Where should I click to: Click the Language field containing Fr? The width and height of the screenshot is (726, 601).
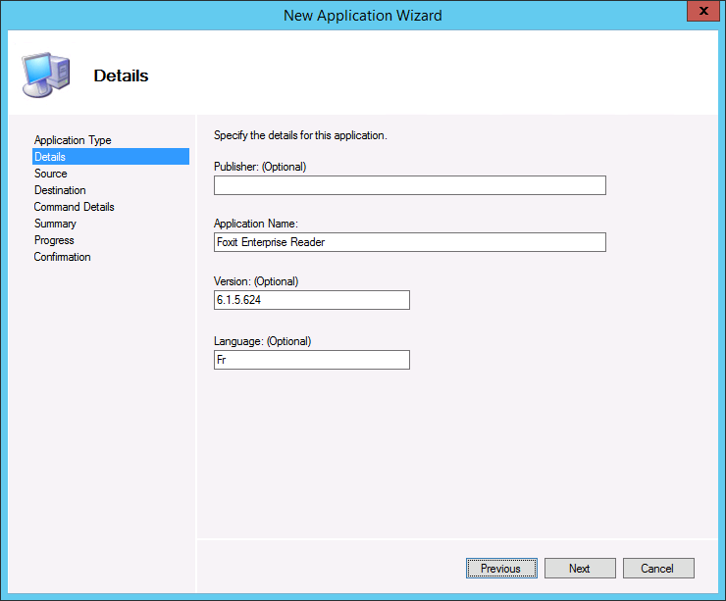tap(311, 360)
